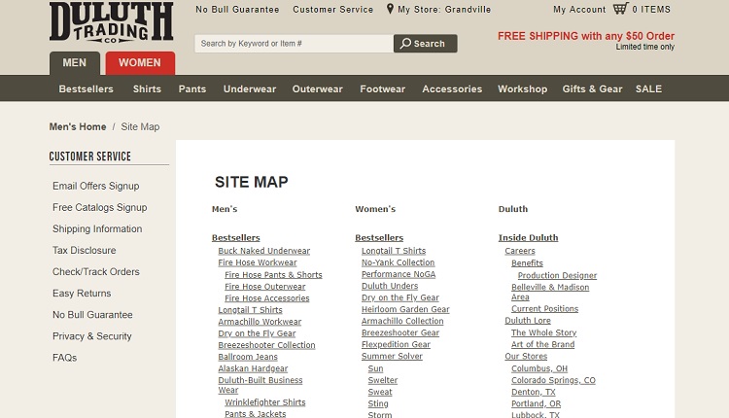Open Portland, OR store link
This screenshot has height=418, width=729.
[536, 403]
